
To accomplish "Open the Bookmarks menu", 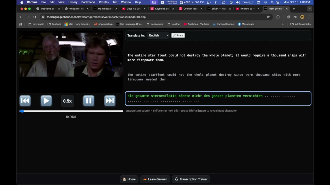I will coord(88,2).
